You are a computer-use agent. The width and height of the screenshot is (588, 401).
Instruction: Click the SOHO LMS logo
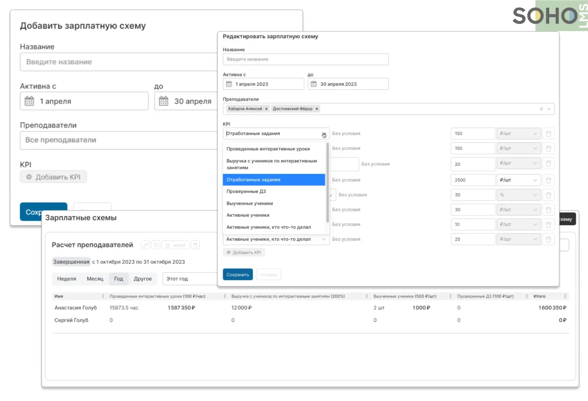click(550, 16)
